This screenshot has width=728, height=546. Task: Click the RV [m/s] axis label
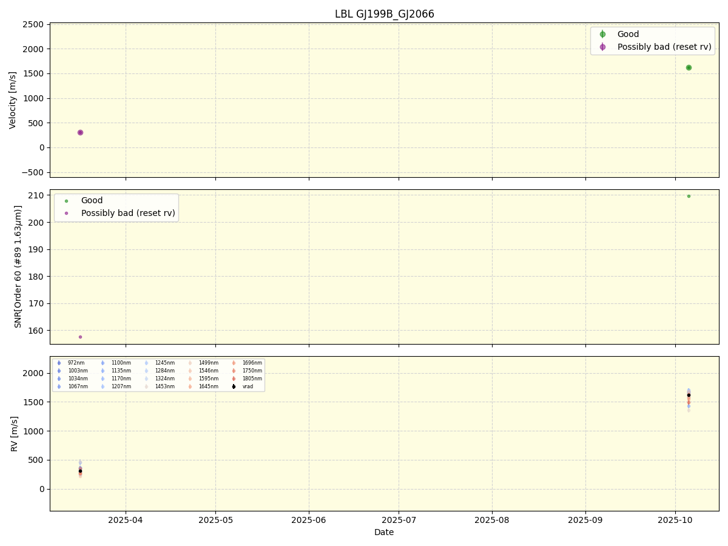click(x=14, y=433)
